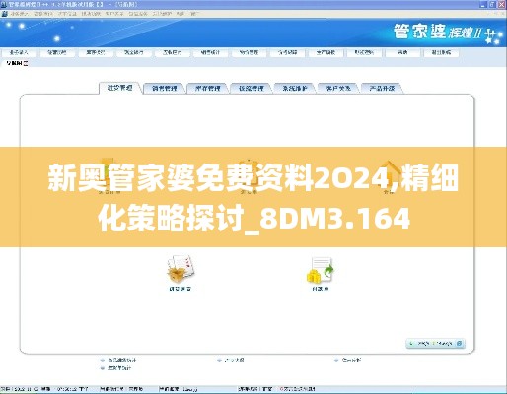
Task: Select the 系统维护 tab
Action: 295,88
